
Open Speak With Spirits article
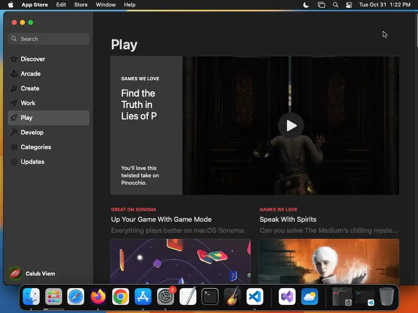click(288, 219)
